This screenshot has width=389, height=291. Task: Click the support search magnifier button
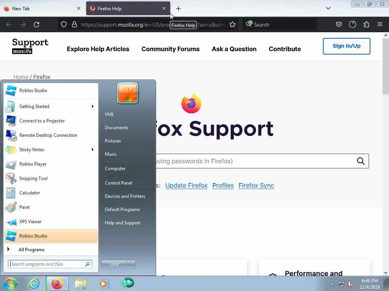point(361,161)
